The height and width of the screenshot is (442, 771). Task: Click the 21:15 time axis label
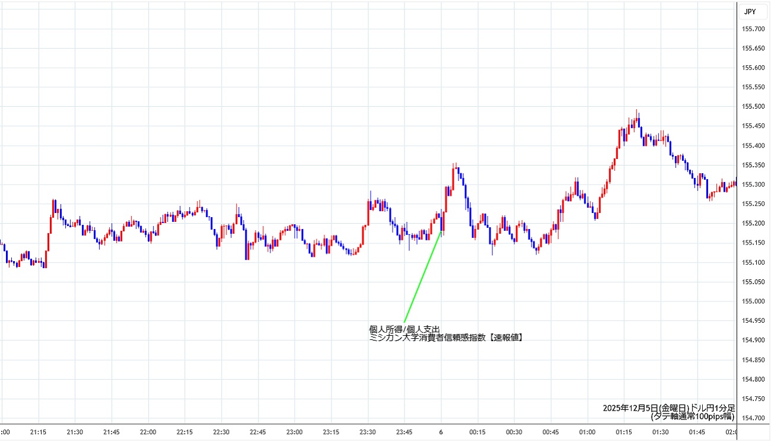point(39,432)
